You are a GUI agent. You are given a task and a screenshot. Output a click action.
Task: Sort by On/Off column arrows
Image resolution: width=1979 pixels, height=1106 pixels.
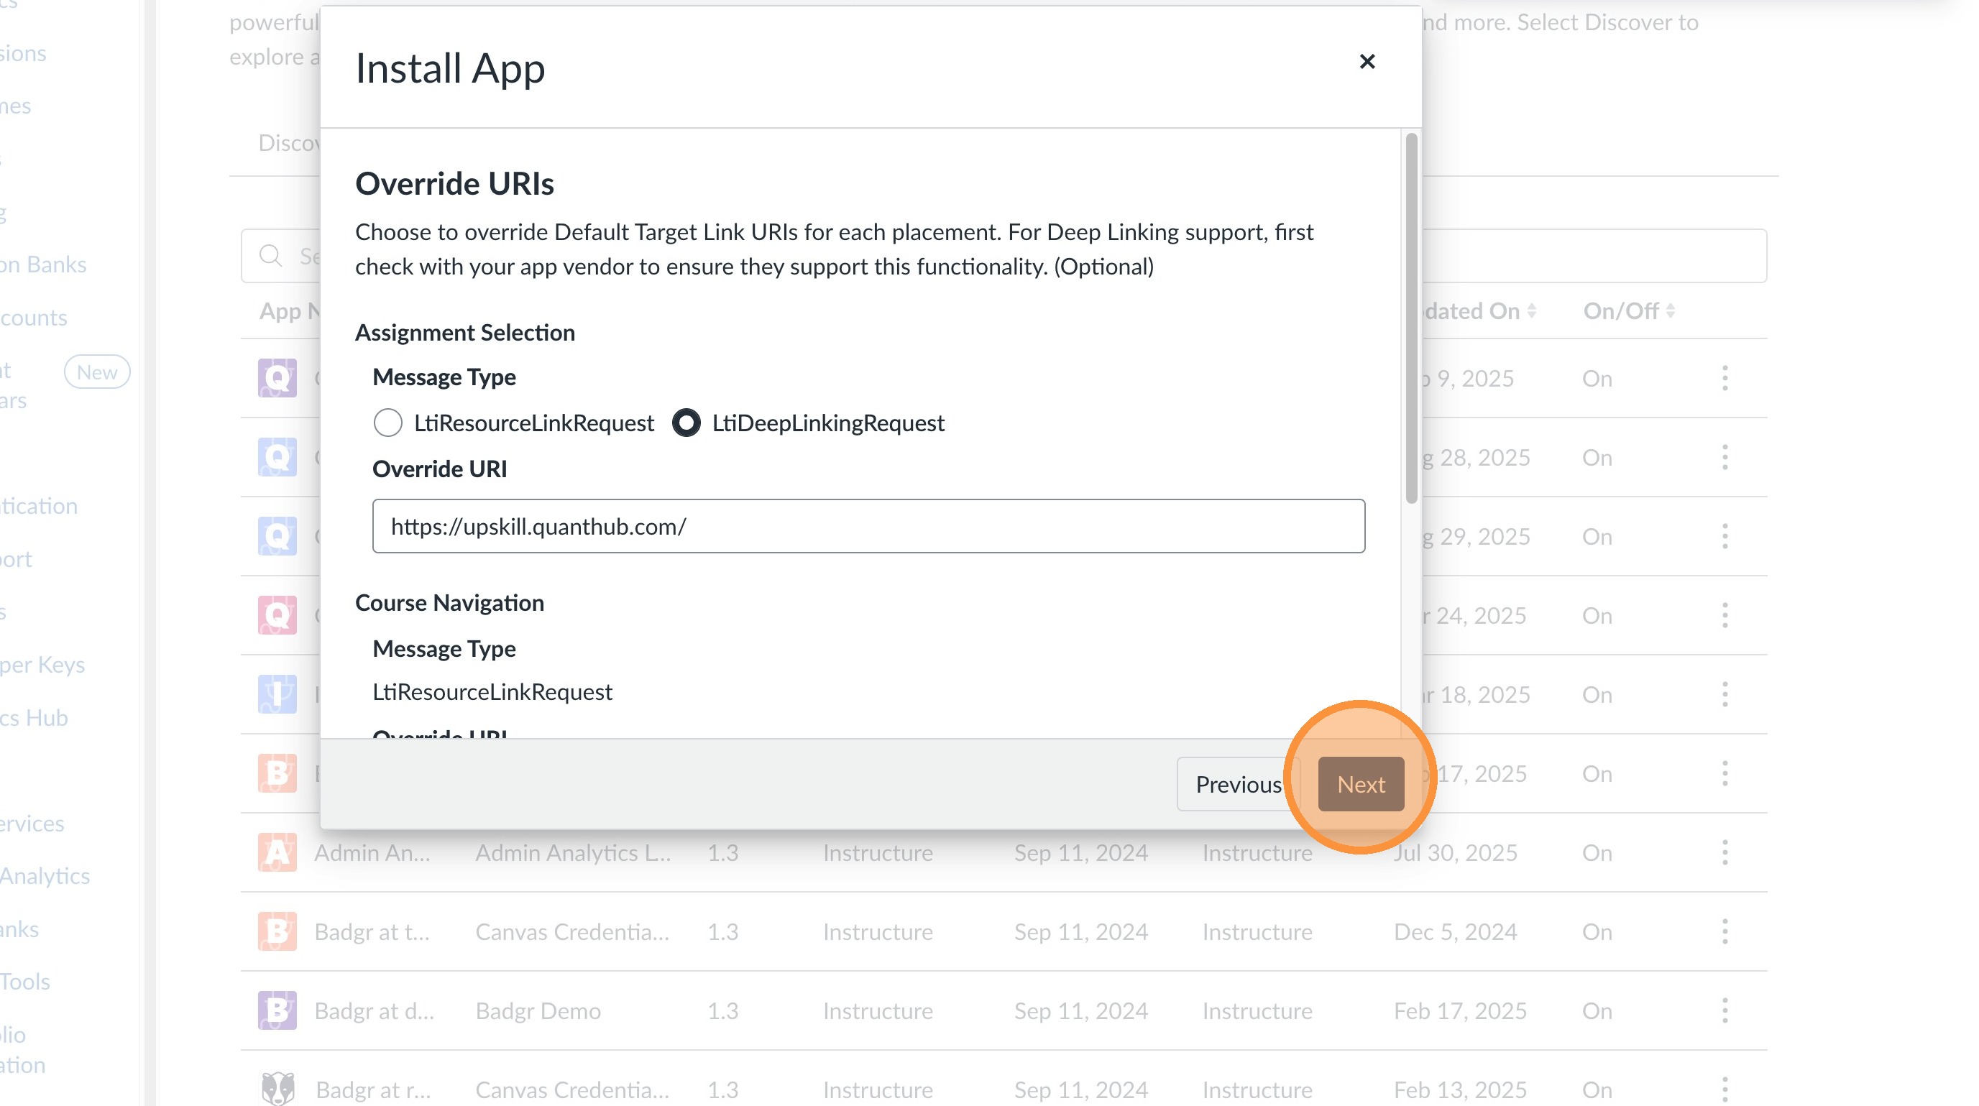(x=1670, y=311)
